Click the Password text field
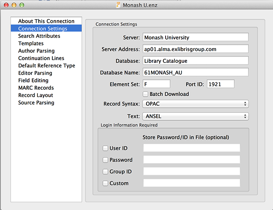 point(192,159)
